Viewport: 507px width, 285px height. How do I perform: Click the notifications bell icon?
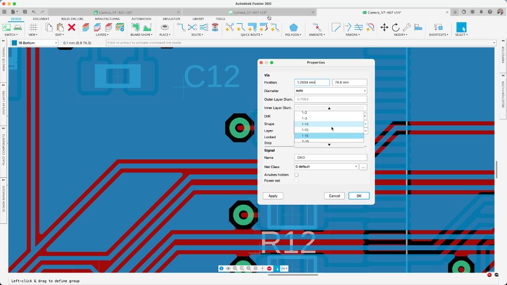pyautogui.click(x=481, y=12)
